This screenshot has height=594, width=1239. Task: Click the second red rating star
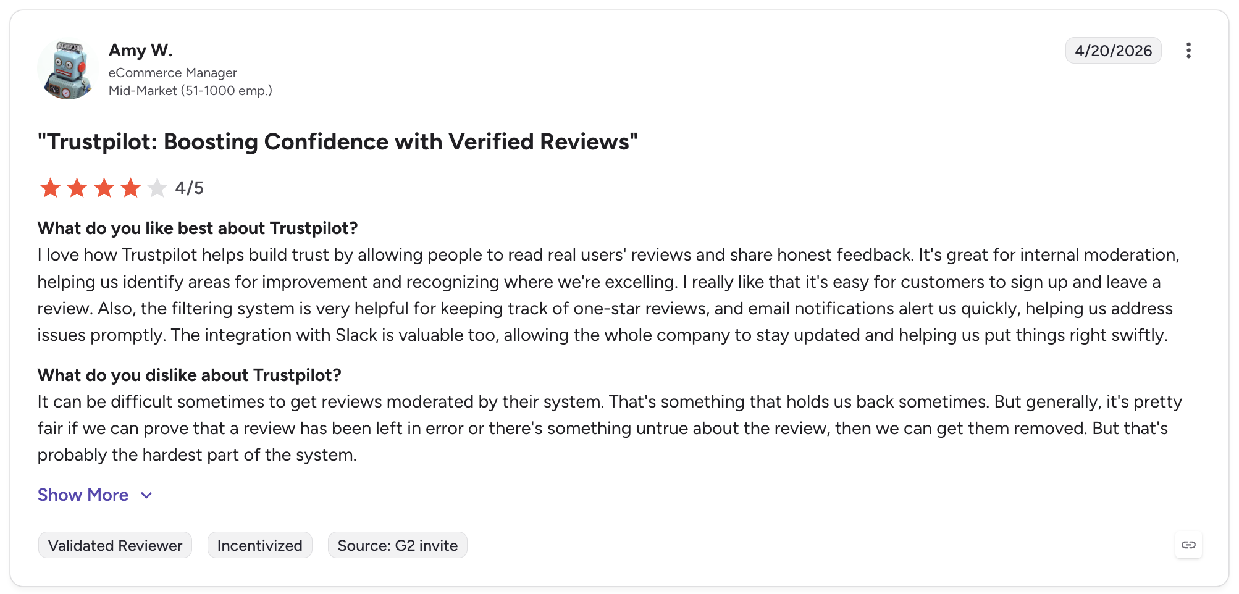coord(77,188)
